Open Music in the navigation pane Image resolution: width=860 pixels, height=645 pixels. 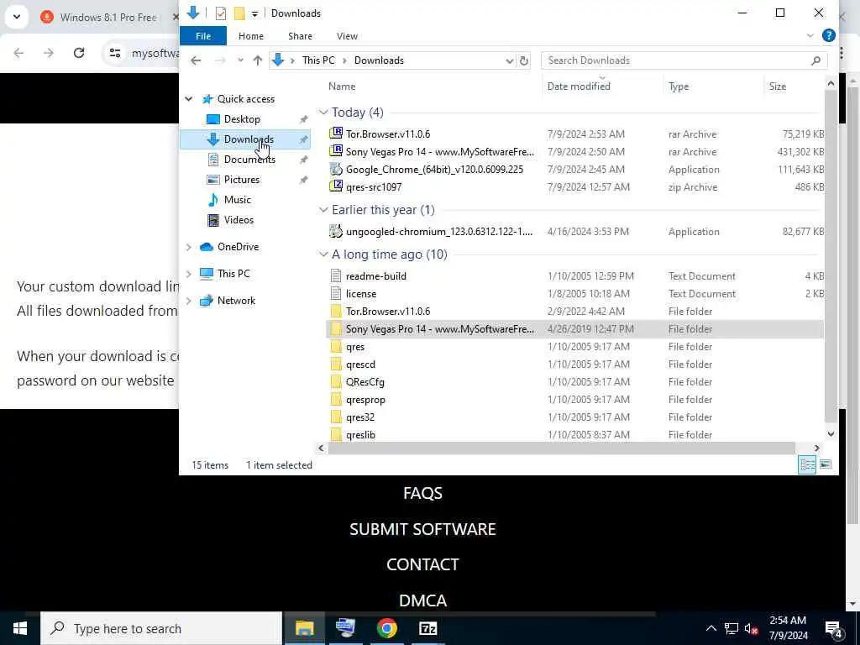(x=237, y=200)
